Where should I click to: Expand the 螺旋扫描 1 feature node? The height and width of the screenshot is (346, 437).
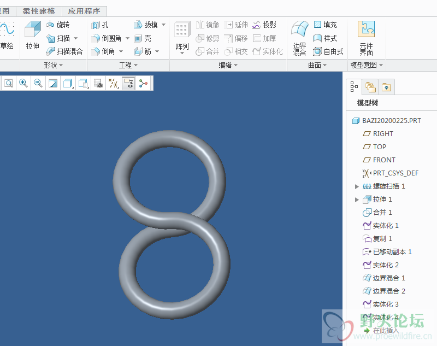click(x=357, y=186)
